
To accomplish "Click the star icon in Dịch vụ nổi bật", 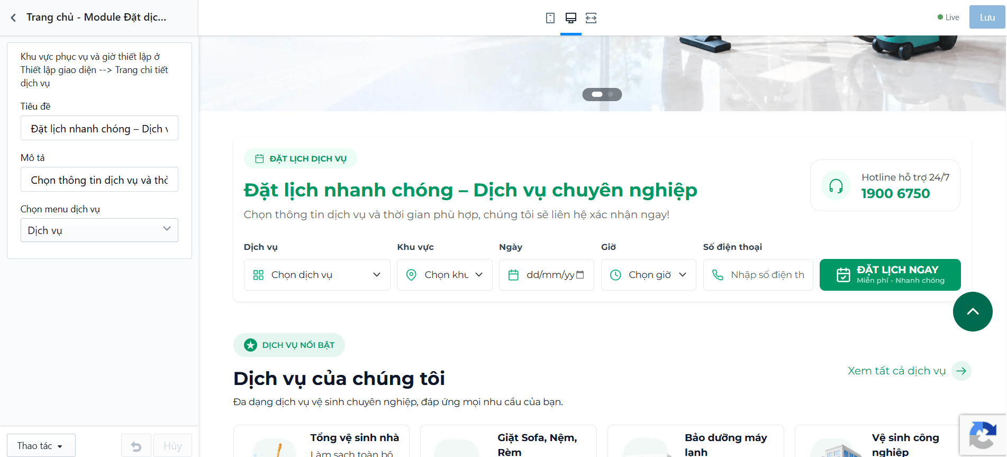I will point(250,345).
